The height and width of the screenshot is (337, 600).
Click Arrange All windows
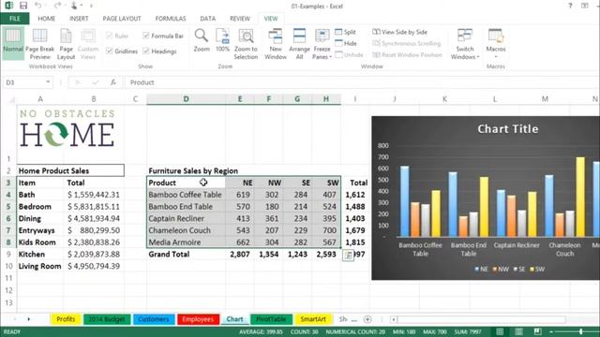click(x=299, y=44)
